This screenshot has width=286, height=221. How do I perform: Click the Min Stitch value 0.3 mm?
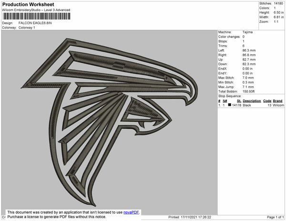[x=248, y=82]
